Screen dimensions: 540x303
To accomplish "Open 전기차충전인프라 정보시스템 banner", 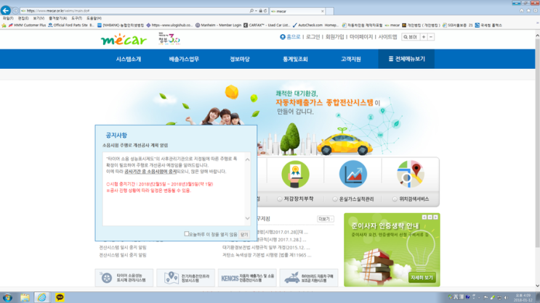I will coord(185,278).
